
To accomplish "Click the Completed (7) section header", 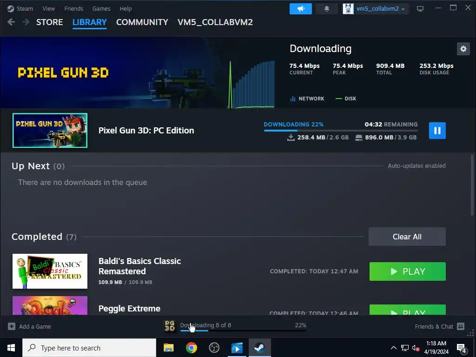I will click(44, 237).
